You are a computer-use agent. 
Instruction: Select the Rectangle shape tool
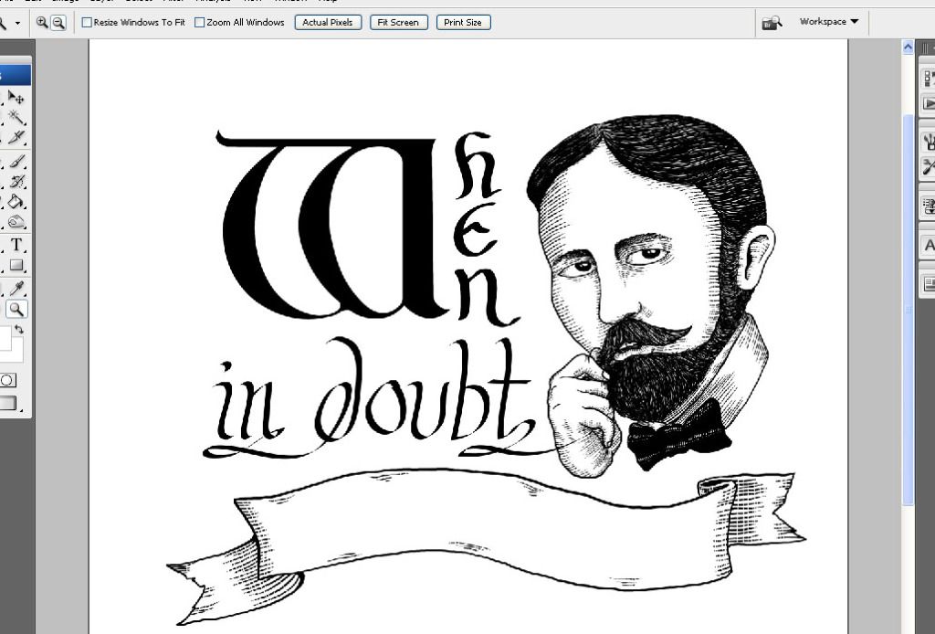coord(16,265)
